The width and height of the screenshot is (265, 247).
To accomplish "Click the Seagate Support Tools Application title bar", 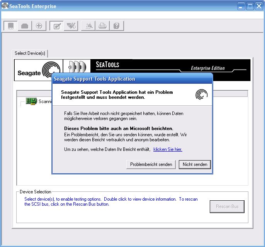I will coord(132,79).
